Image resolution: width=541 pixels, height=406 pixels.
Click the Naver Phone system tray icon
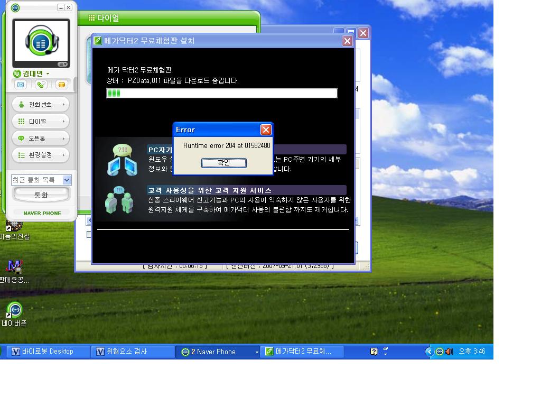point(439,352)
